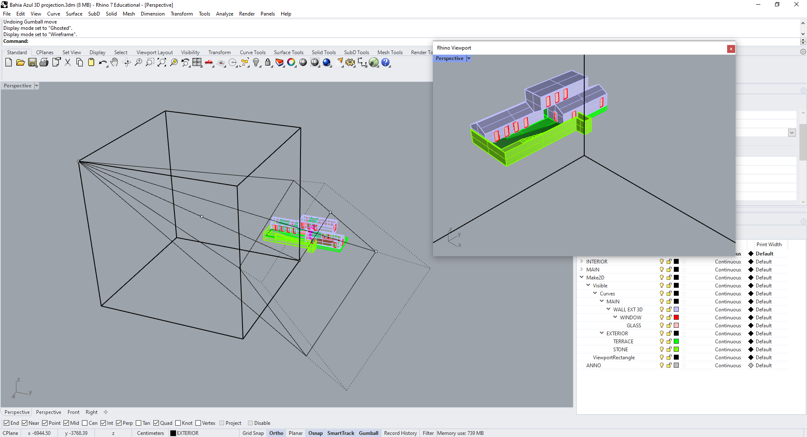Viewport: 807px width, 437px height.
Task: Click the Zoom Extents icon
Action: tap(161, 63)
